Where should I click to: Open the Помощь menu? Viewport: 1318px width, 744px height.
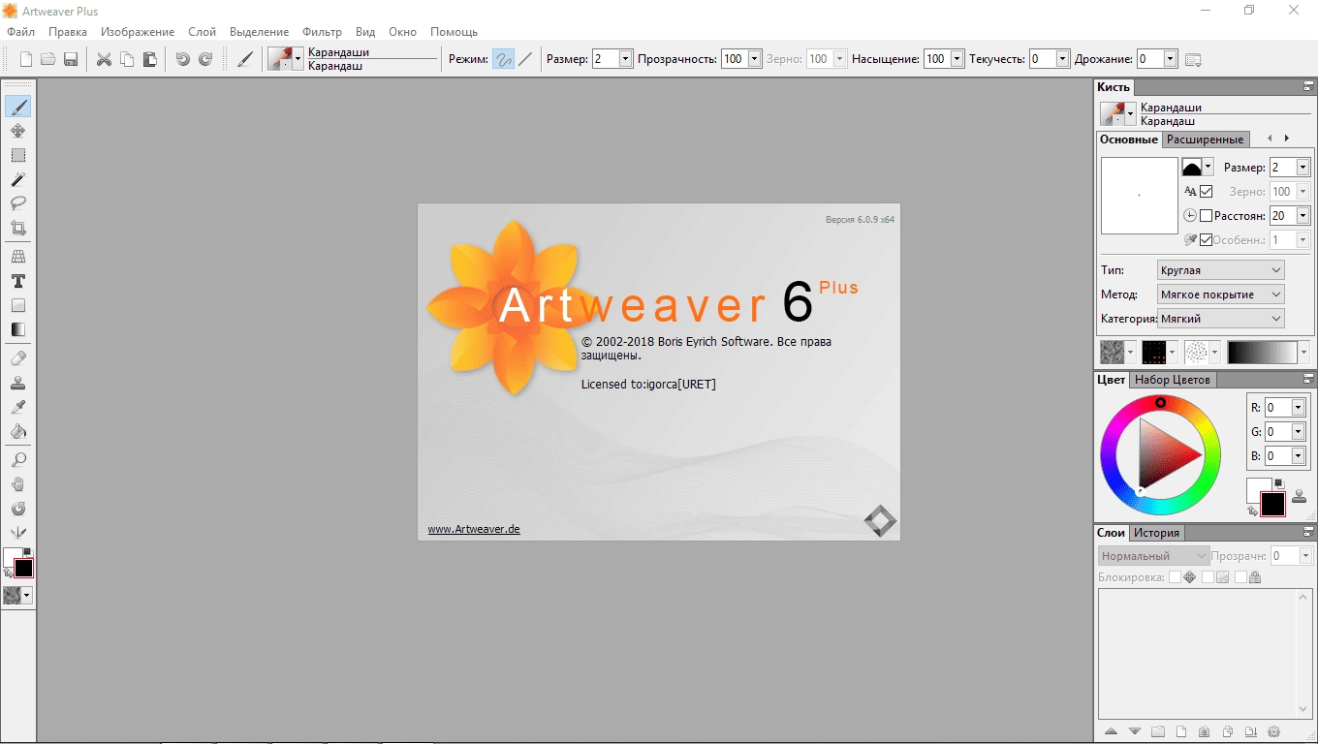(x=454, y=32)
